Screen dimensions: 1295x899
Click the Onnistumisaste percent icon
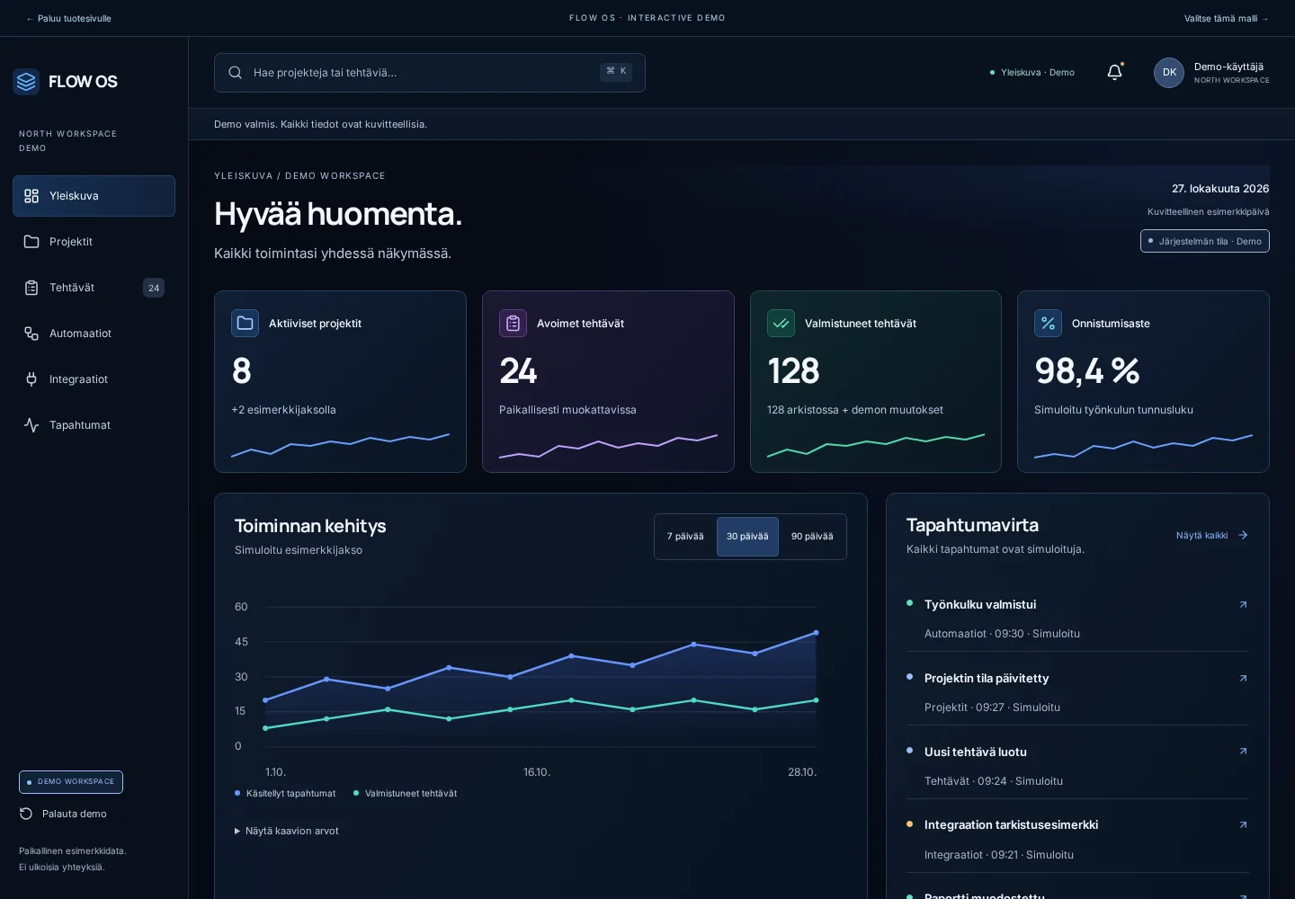1048,323
